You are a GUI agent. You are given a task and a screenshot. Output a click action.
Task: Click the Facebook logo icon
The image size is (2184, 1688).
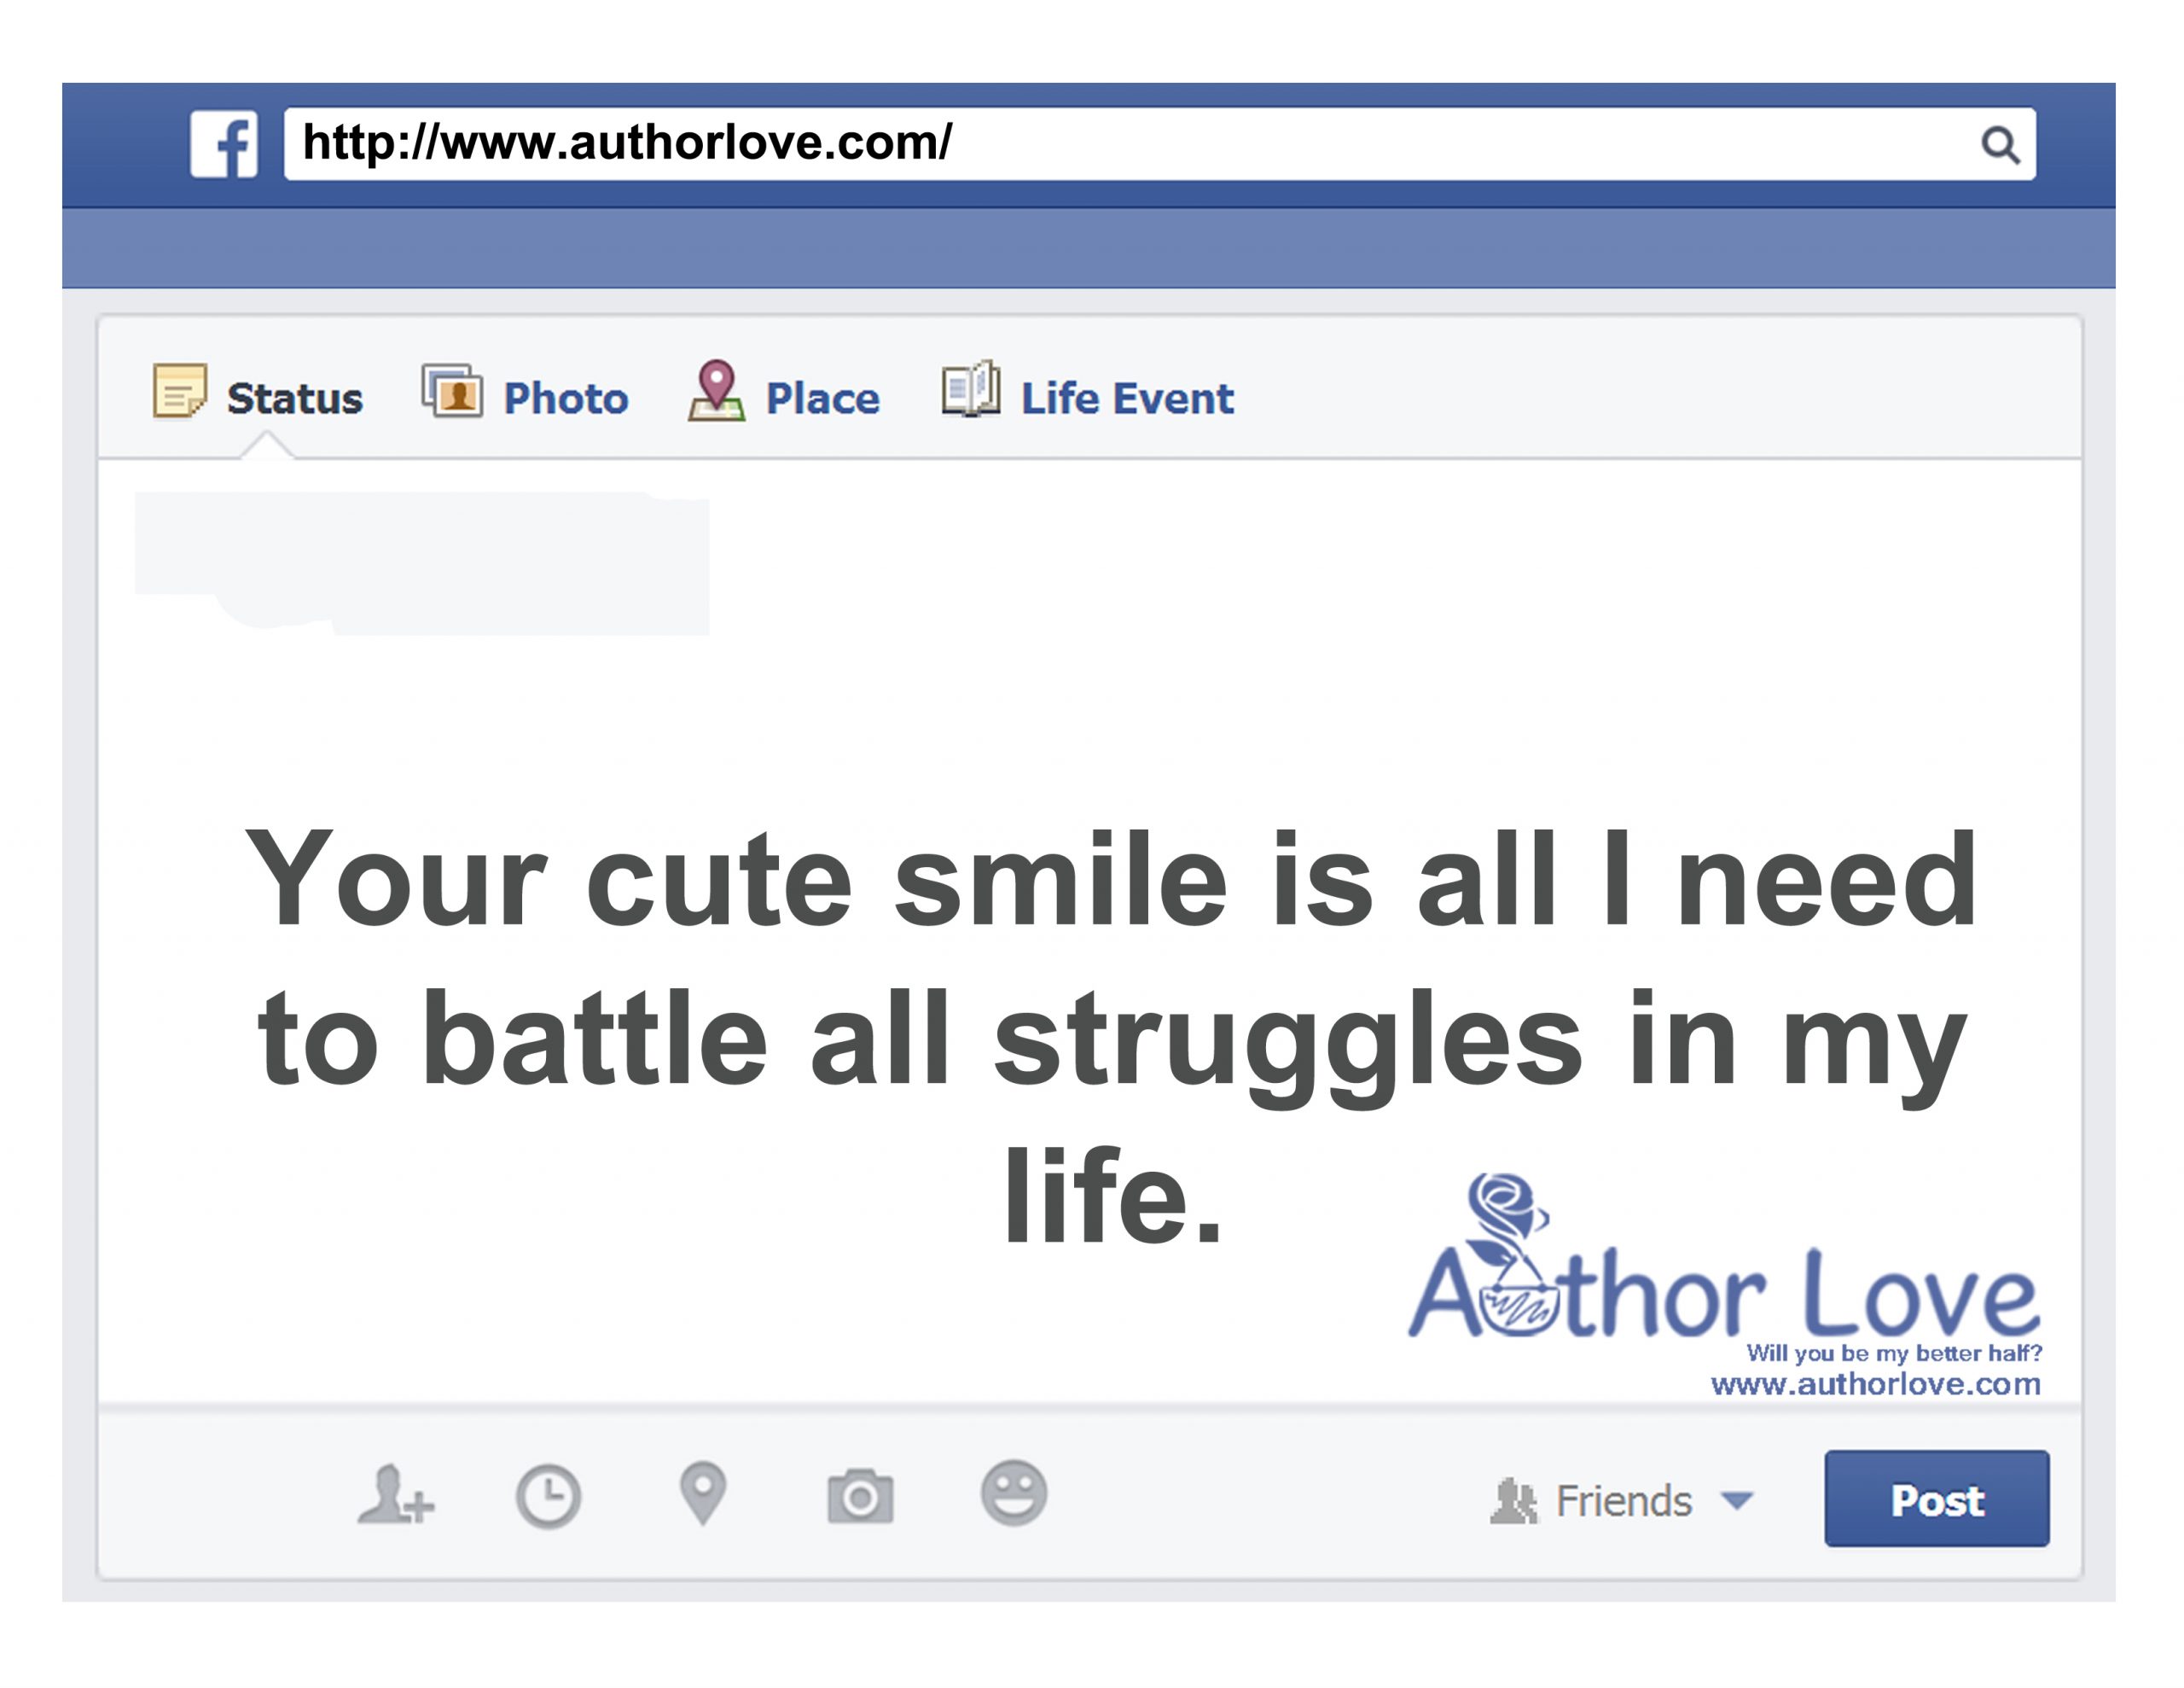tap(224, 144)
